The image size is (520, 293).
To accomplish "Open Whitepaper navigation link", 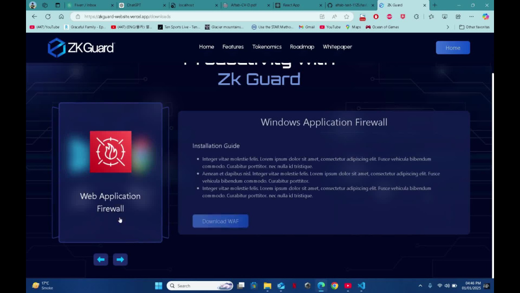I will point(337,47).
